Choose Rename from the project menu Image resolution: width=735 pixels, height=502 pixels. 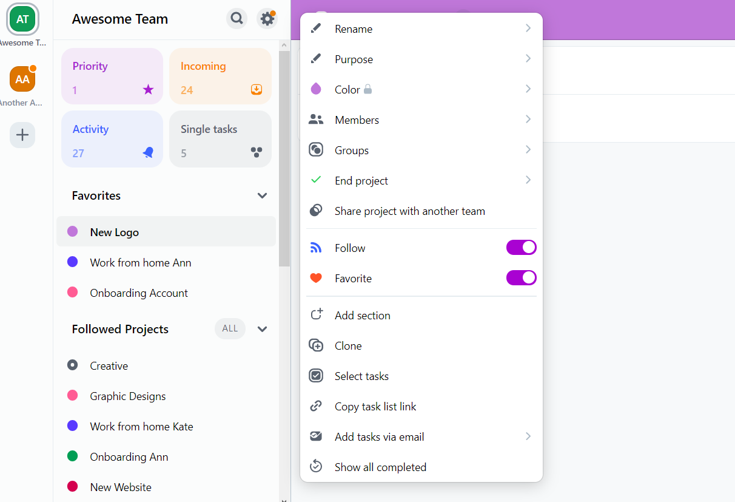[x=421, y=29]
